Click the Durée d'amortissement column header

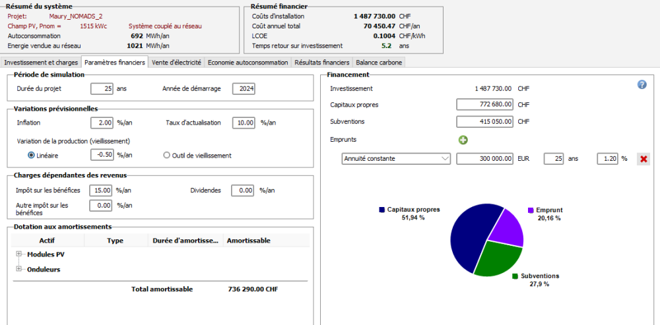[x=185, y=241]
